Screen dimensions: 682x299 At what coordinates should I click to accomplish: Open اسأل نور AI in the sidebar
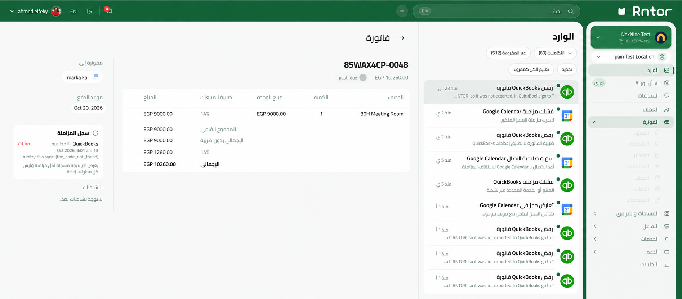631,83
